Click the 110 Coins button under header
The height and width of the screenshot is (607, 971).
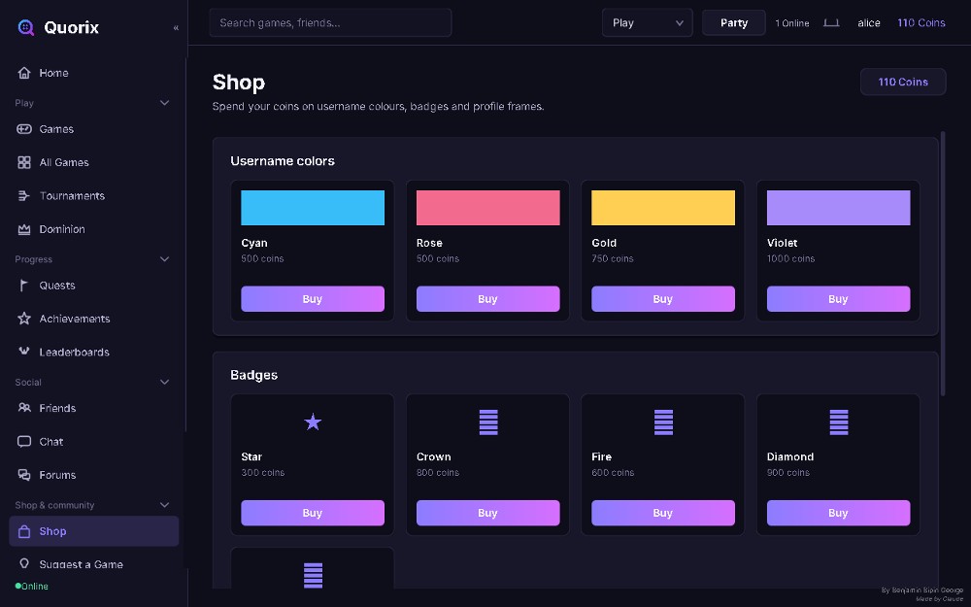click(903, 82)
